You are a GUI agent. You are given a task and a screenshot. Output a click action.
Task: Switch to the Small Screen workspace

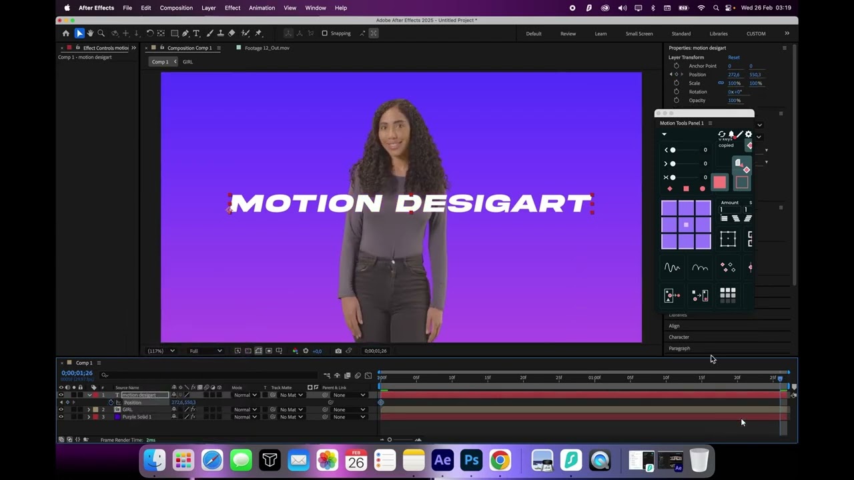coord(639,33)
